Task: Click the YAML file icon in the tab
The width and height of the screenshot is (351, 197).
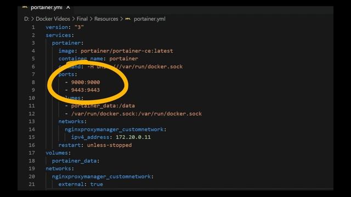Action: tap(25, 7)
